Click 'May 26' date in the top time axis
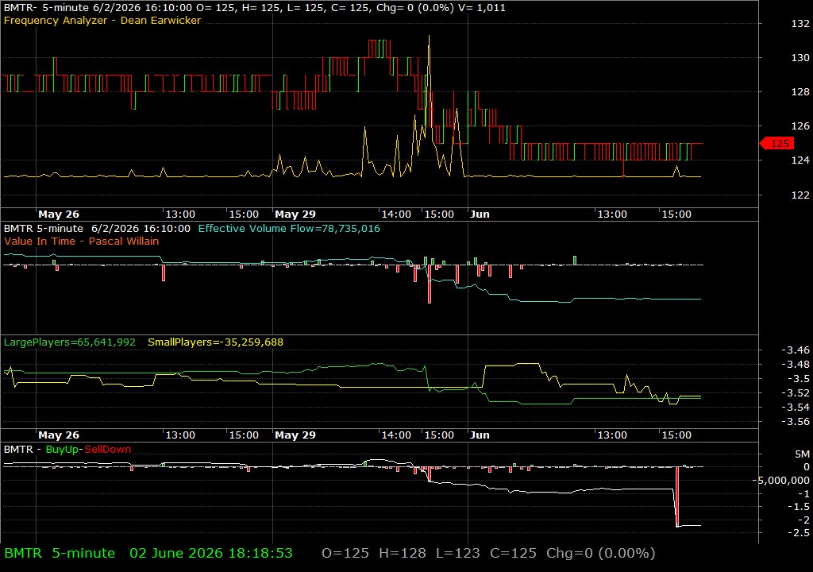 click(x=59, y=214)
